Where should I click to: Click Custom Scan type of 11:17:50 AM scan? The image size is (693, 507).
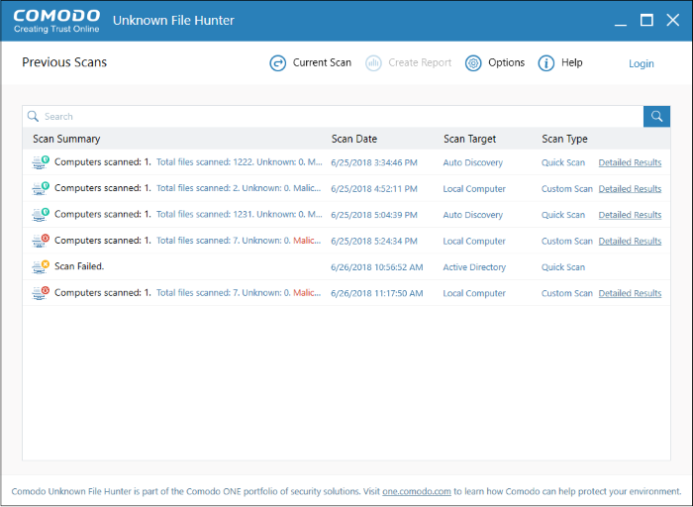[567, 293]
